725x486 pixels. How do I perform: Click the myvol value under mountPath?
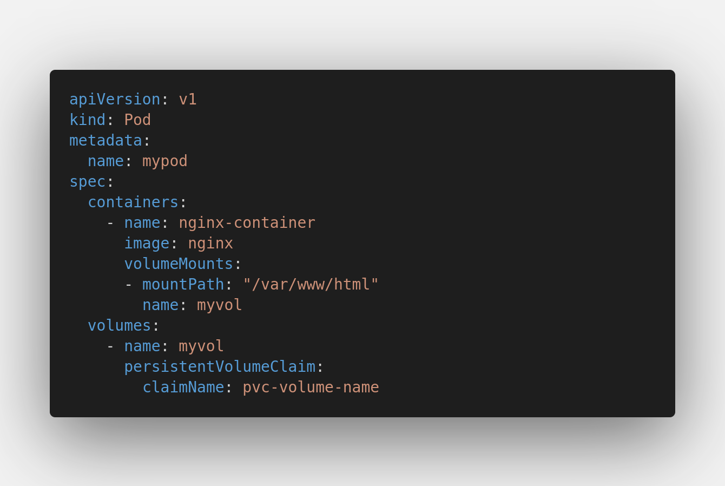pos(219,305)
